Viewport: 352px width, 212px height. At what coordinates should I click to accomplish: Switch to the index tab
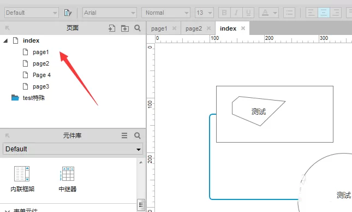(228, 28)
